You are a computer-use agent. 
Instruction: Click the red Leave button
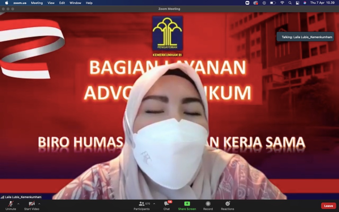point(328,206)
